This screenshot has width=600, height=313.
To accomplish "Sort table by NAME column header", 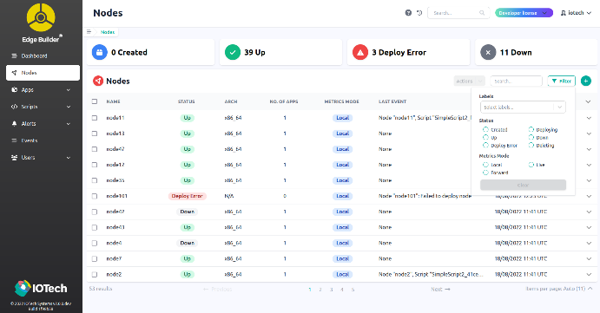I will (113, 101).
